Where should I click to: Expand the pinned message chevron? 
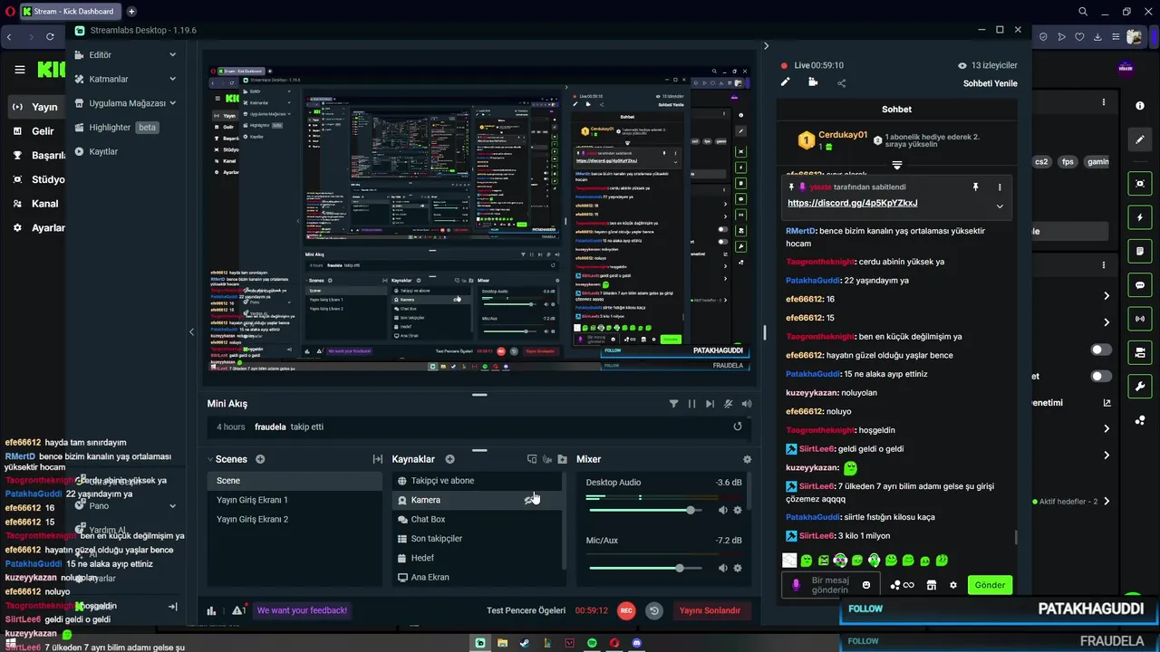click(1000, 206)
